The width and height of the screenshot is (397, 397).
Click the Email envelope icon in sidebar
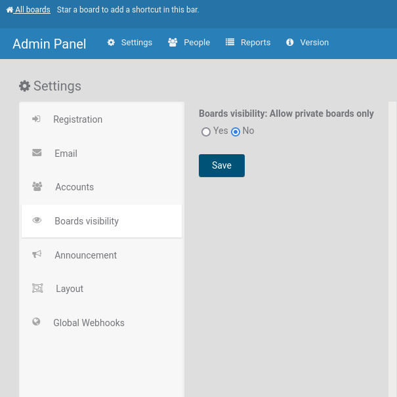(37, 153)
